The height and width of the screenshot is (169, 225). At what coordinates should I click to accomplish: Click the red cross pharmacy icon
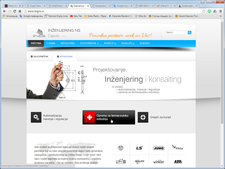pyautogui.click(x=89, y=117)
